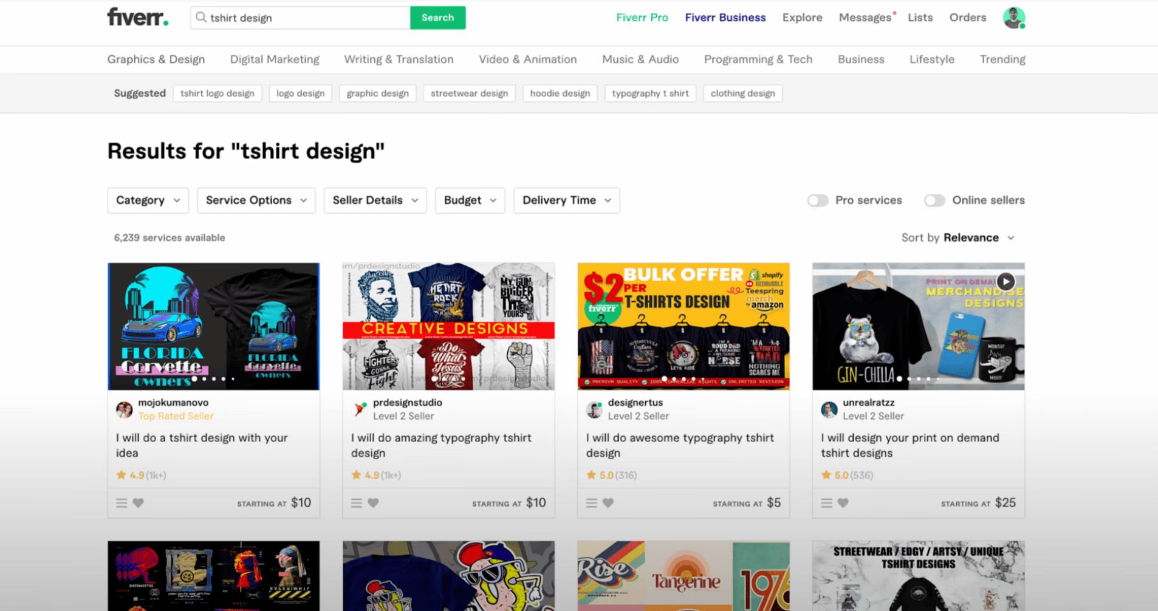Select 'logo design' suggestion tag
The image size is (1158, 611).
300,94
